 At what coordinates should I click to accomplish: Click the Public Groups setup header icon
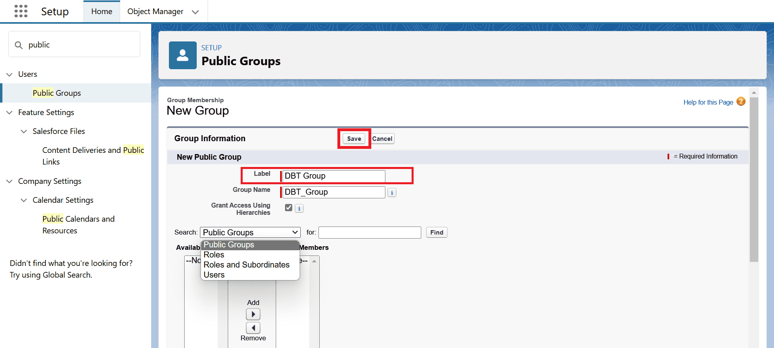click(x=183, y=55)
